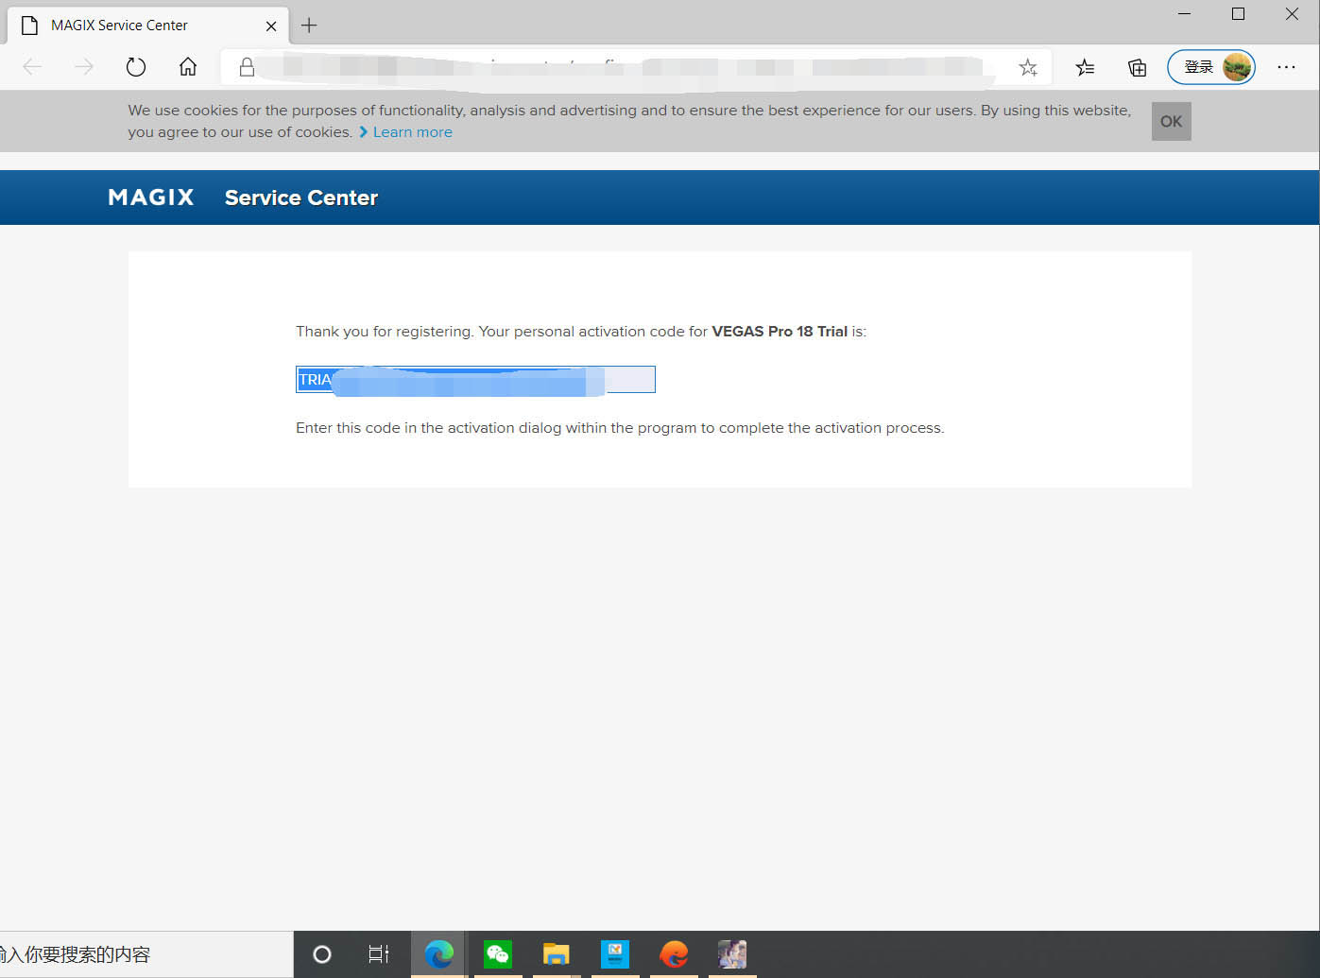This screenshot has height=978, width=1320.
Task: Open WeChat from taskbar
Action: 497,954
